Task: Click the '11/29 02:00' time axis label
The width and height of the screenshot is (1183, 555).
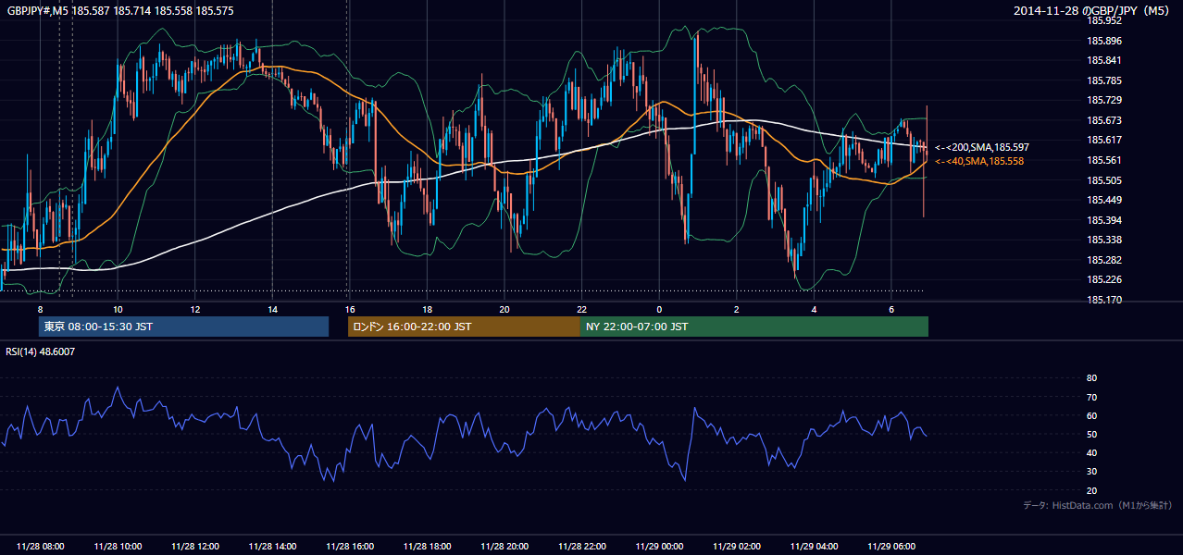Action: coord(736,547)
